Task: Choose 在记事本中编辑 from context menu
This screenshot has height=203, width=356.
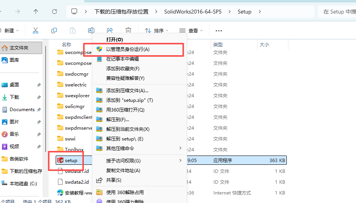Action: (x=140, y=59)
